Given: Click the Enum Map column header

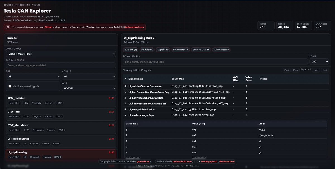Looking at the screenshot, I should pos(178,79).
